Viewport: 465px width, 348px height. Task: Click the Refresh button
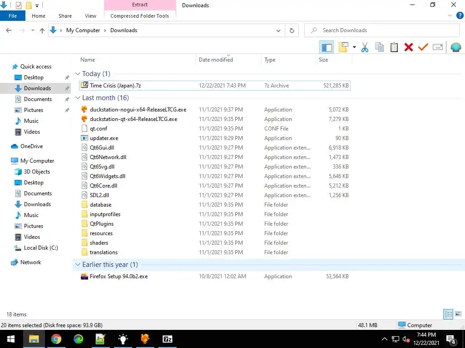pyautogui.click(x=292, y=30)
